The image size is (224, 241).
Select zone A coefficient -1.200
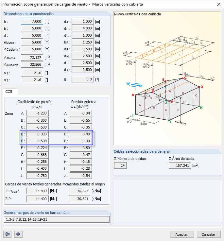pos(38,113)
